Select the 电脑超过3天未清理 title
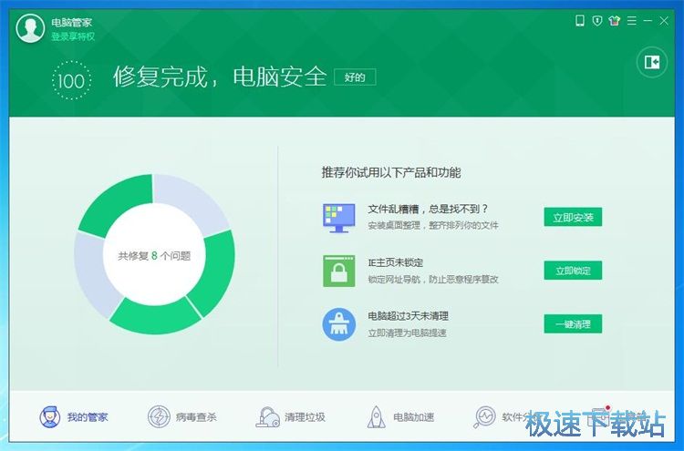Viewport: 684px width, 451px height. [x=409, y=316]
